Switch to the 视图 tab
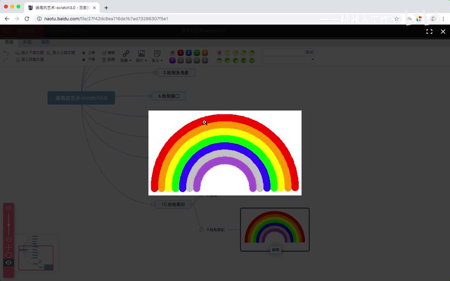Image resolution: width=450 pixels, height=281 pixels. tap(45, 42)
